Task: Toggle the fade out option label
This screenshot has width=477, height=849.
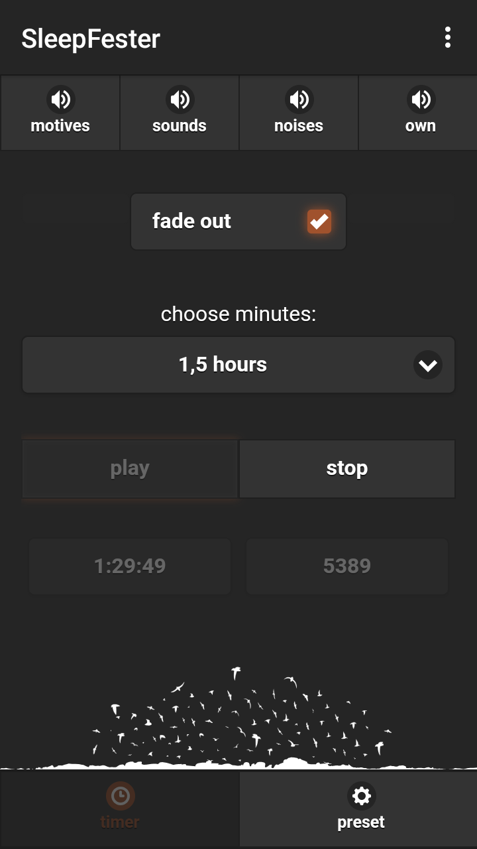Action: (x=191, y=221)
